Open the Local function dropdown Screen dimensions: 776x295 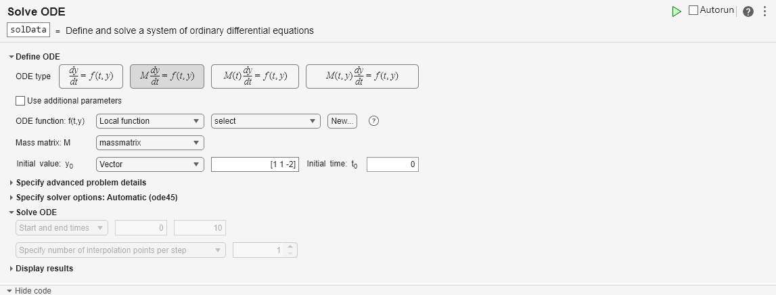pyautogui.click(x=150, y=121)
